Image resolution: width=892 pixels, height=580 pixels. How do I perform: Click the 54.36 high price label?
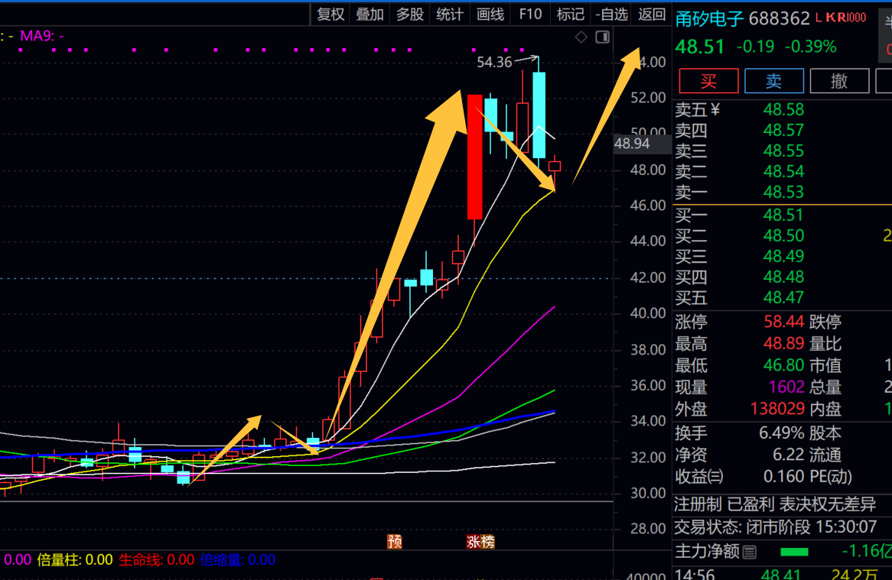tap(493, 62)
